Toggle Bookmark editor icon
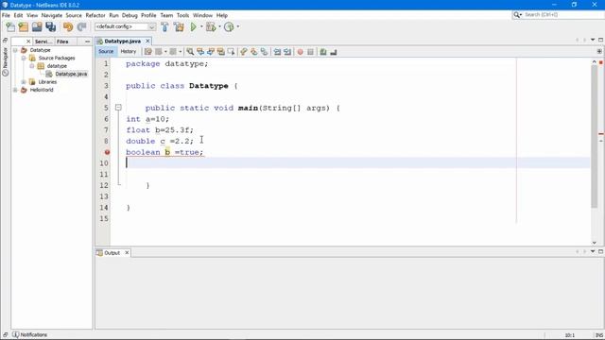The height and width of the screenshot is (340, 605). 265,52
